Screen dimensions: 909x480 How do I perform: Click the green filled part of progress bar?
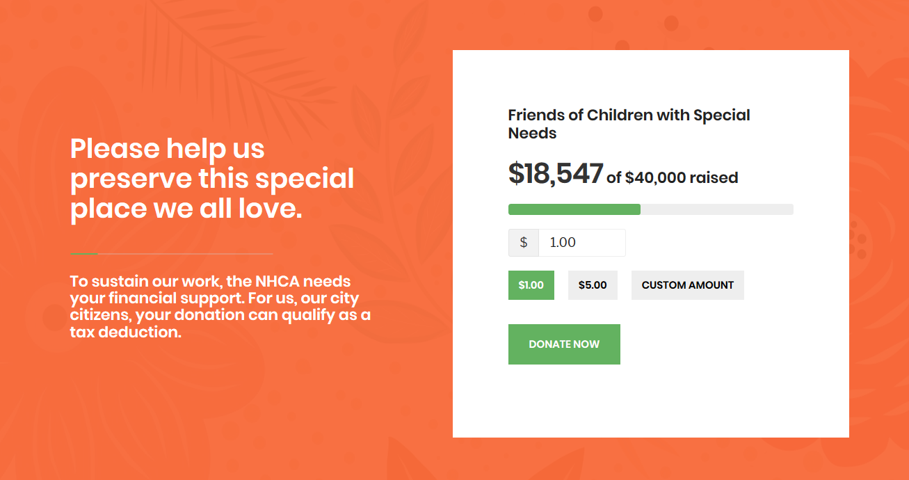coord(574,209)
